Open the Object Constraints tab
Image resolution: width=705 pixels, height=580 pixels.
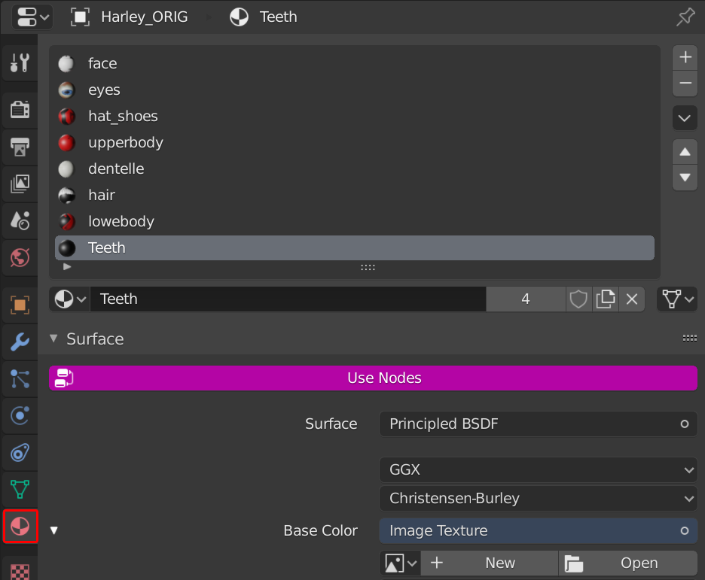[x=20, y=453]
